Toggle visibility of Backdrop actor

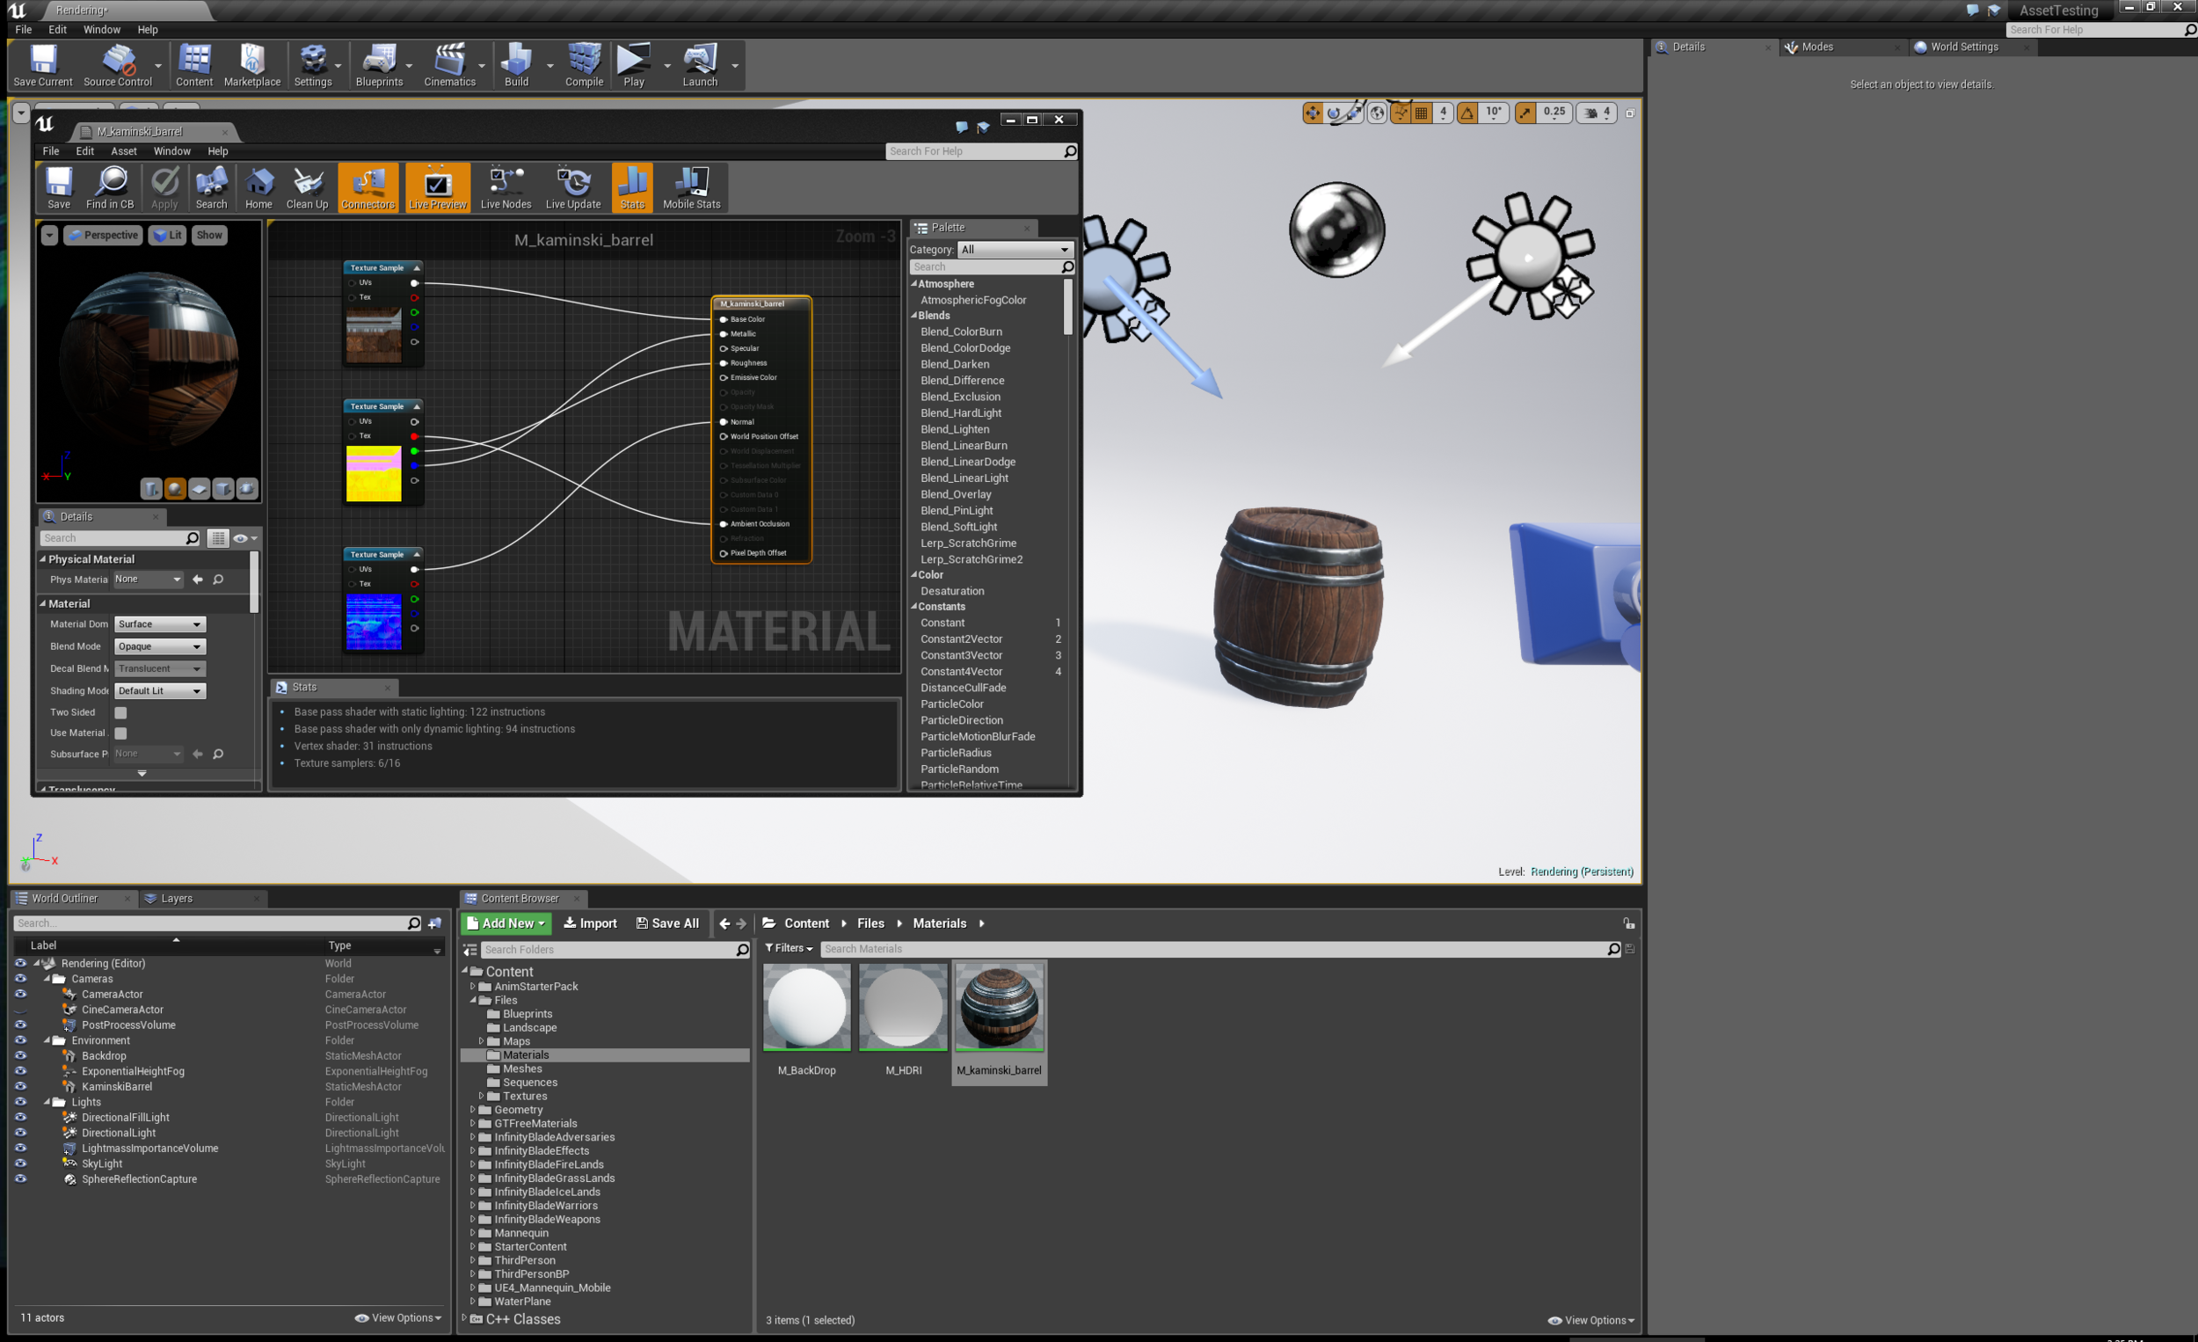[20, 1055]
